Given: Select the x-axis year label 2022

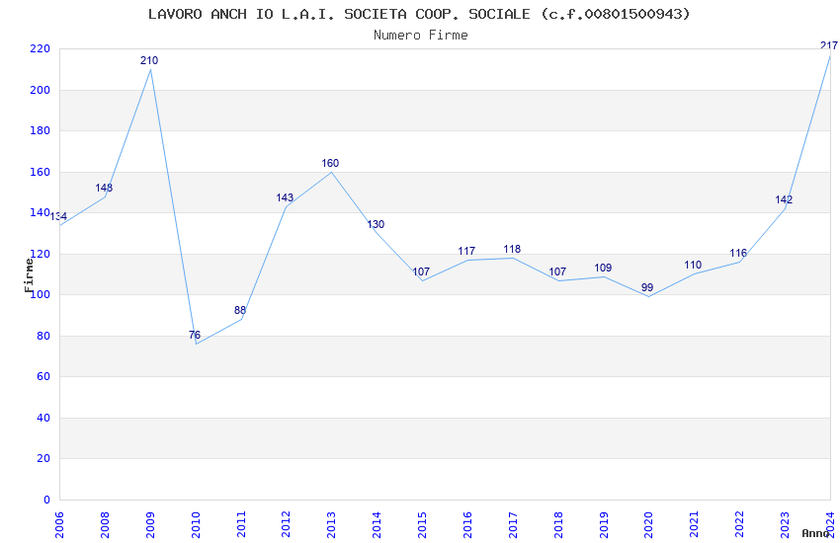Looking at the screenshot, I should pos(739,524).
